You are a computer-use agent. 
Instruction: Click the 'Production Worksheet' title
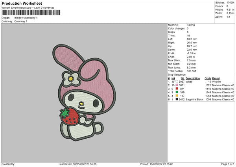click(x=22, y=3)
